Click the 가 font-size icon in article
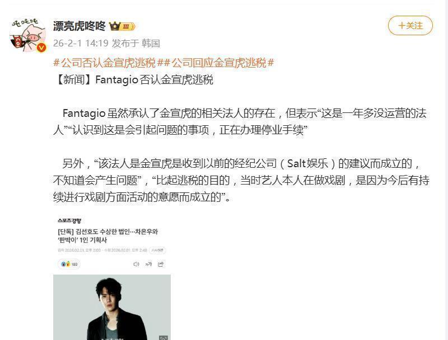Image resolution: width=448 pixels, height=340 pixels. tap(148, 264)
